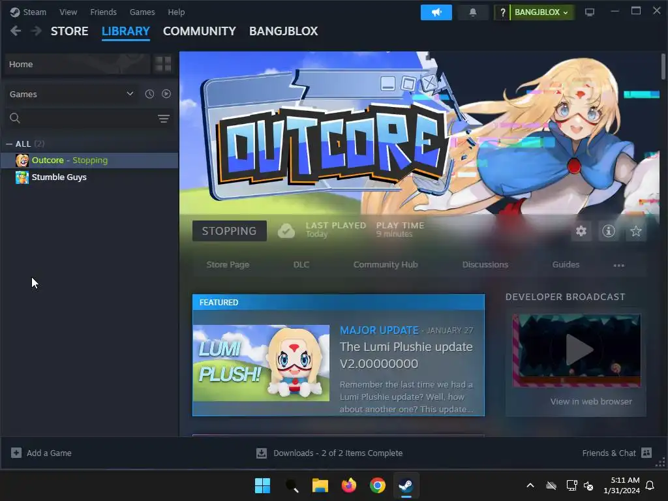Open the Steam menu

(x=35, y=12)
